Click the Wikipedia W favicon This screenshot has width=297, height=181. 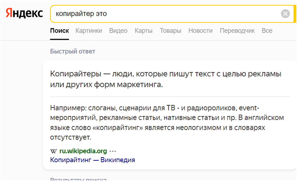[54, 151]
